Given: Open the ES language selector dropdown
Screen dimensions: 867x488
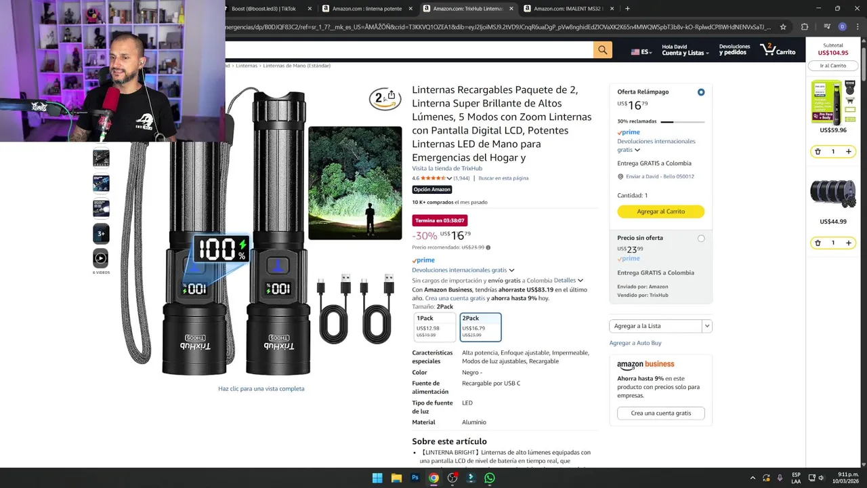Looking at the screenshot, I should 641,52.
